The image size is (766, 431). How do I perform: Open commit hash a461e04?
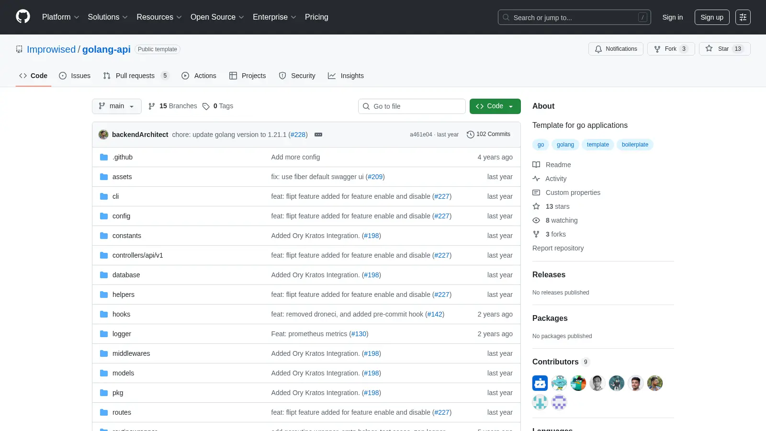point(421,135)
